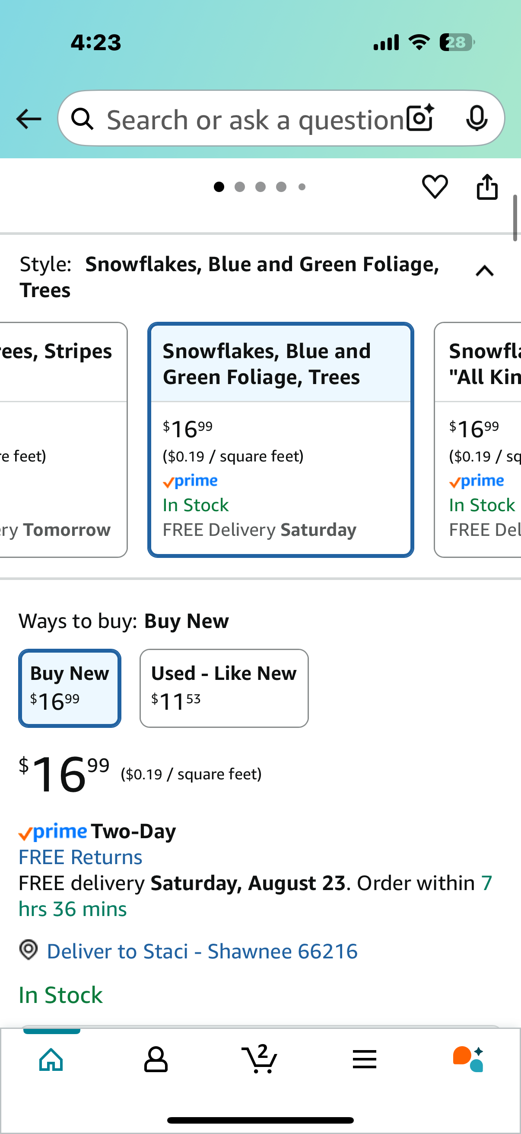
Task: Select the Buy New purchase option
Action: [70, 688]
